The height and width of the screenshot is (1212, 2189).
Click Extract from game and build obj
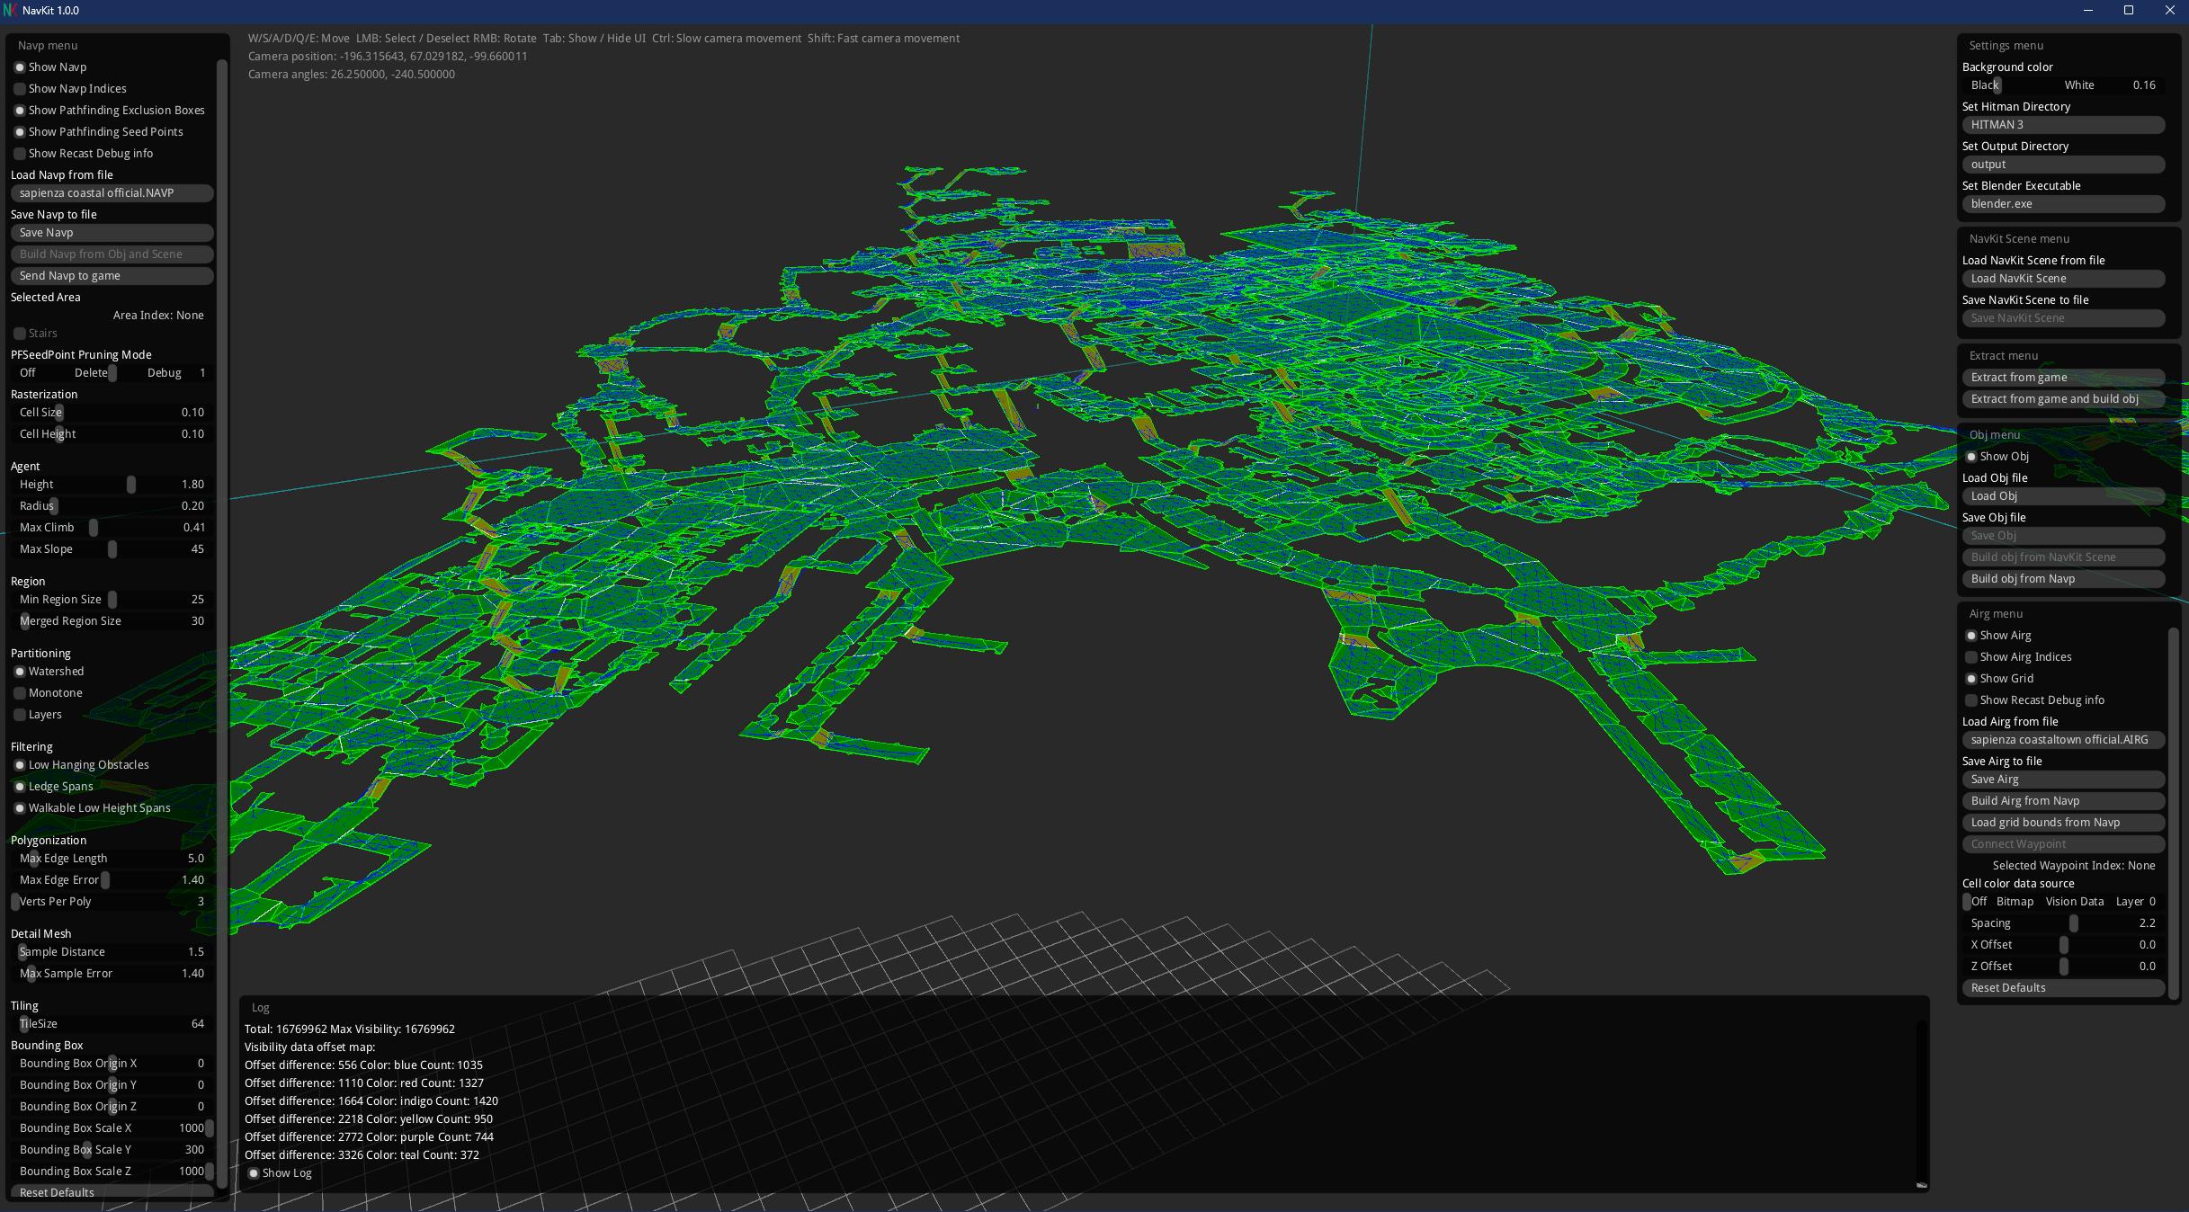2063,399
